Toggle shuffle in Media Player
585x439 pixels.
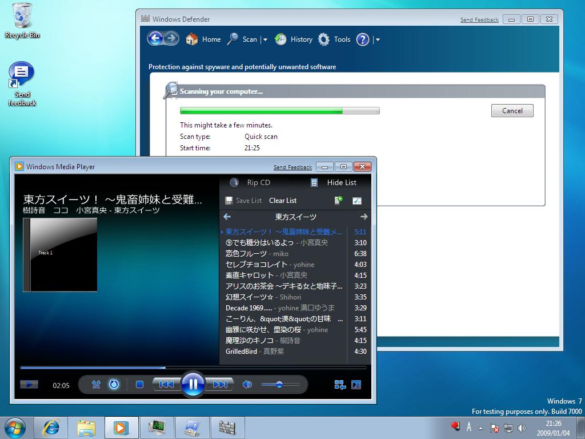[x=96, y=385]
